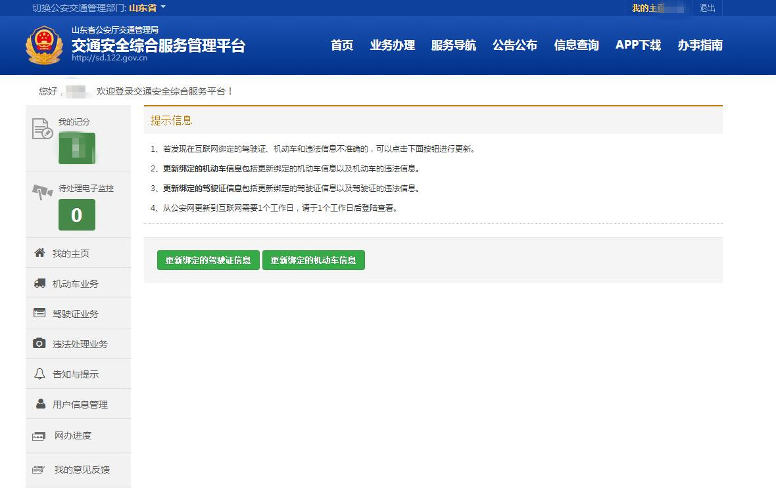Click the 我的意见反馈 feedback icon
This screenshot has height=488, width=776.
coord(37,470)
